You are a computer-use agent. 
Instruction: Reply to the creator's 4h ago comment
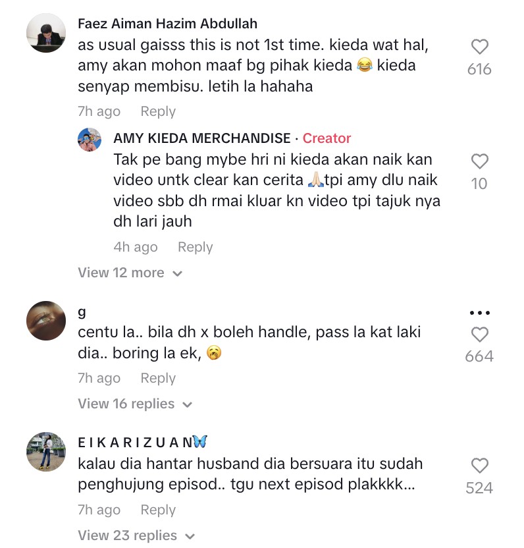196,247
